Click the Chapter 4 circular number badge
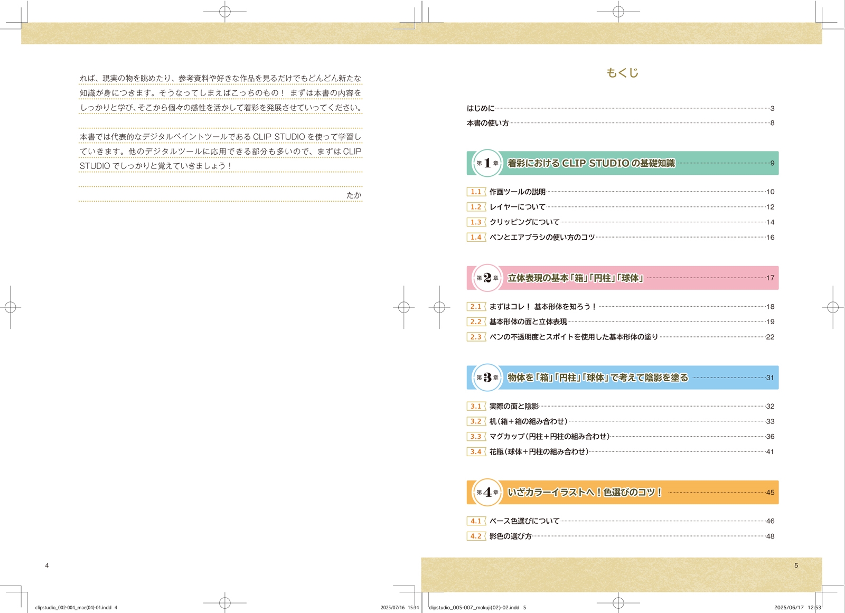 tap(487, 492)
